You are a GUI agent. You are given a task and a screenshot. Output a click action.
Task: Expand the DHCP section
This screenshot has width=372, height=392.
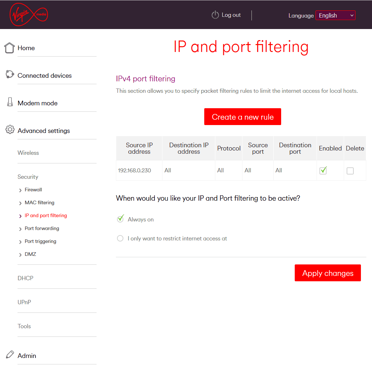(25, 278)
